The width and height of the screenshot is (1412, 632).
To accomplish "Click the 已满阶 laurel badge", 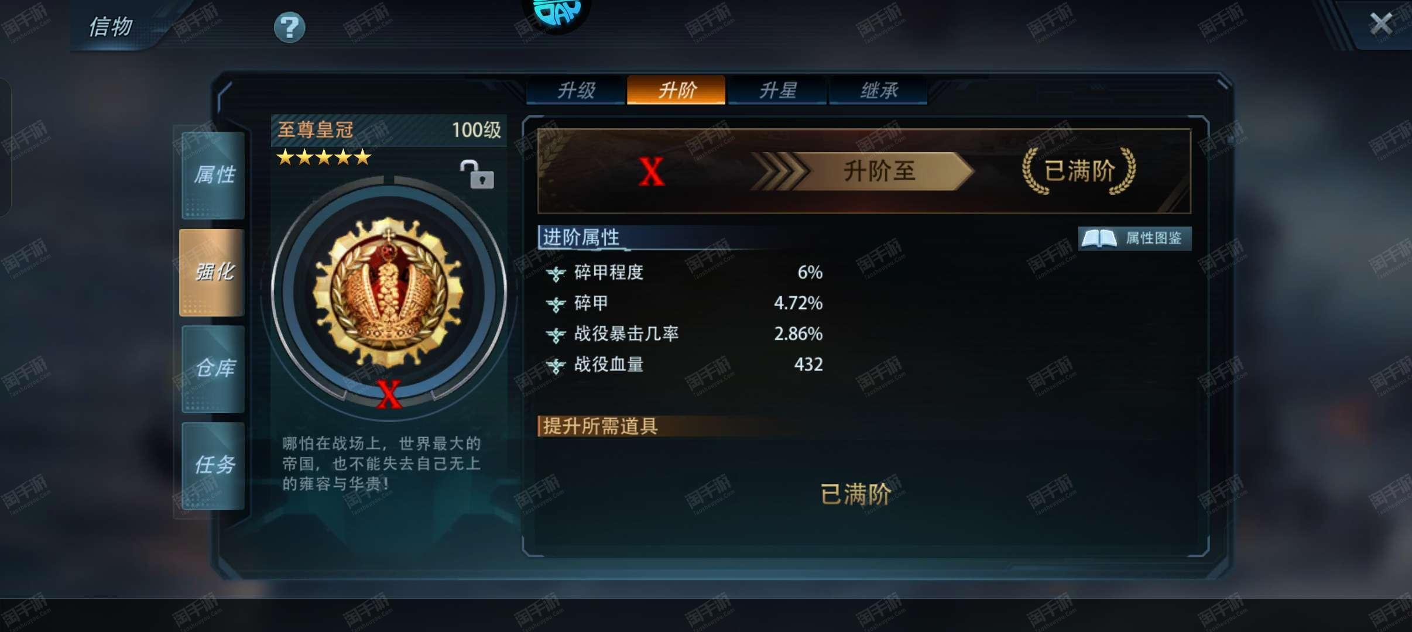I will tap(1079, 171).
